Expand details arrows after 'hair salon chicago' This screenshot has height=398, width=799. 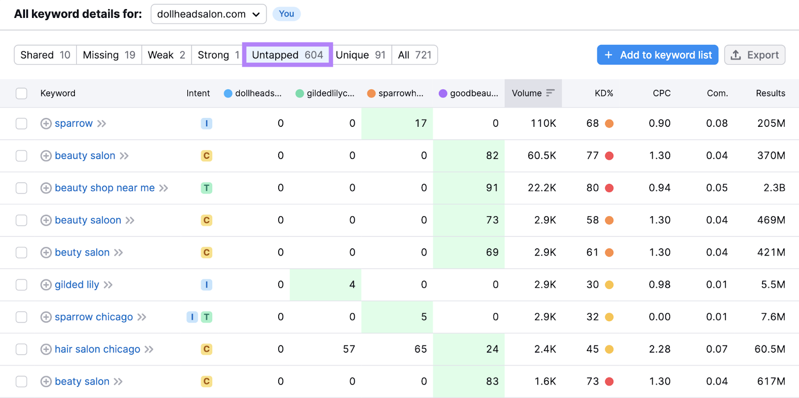(149, 349)
